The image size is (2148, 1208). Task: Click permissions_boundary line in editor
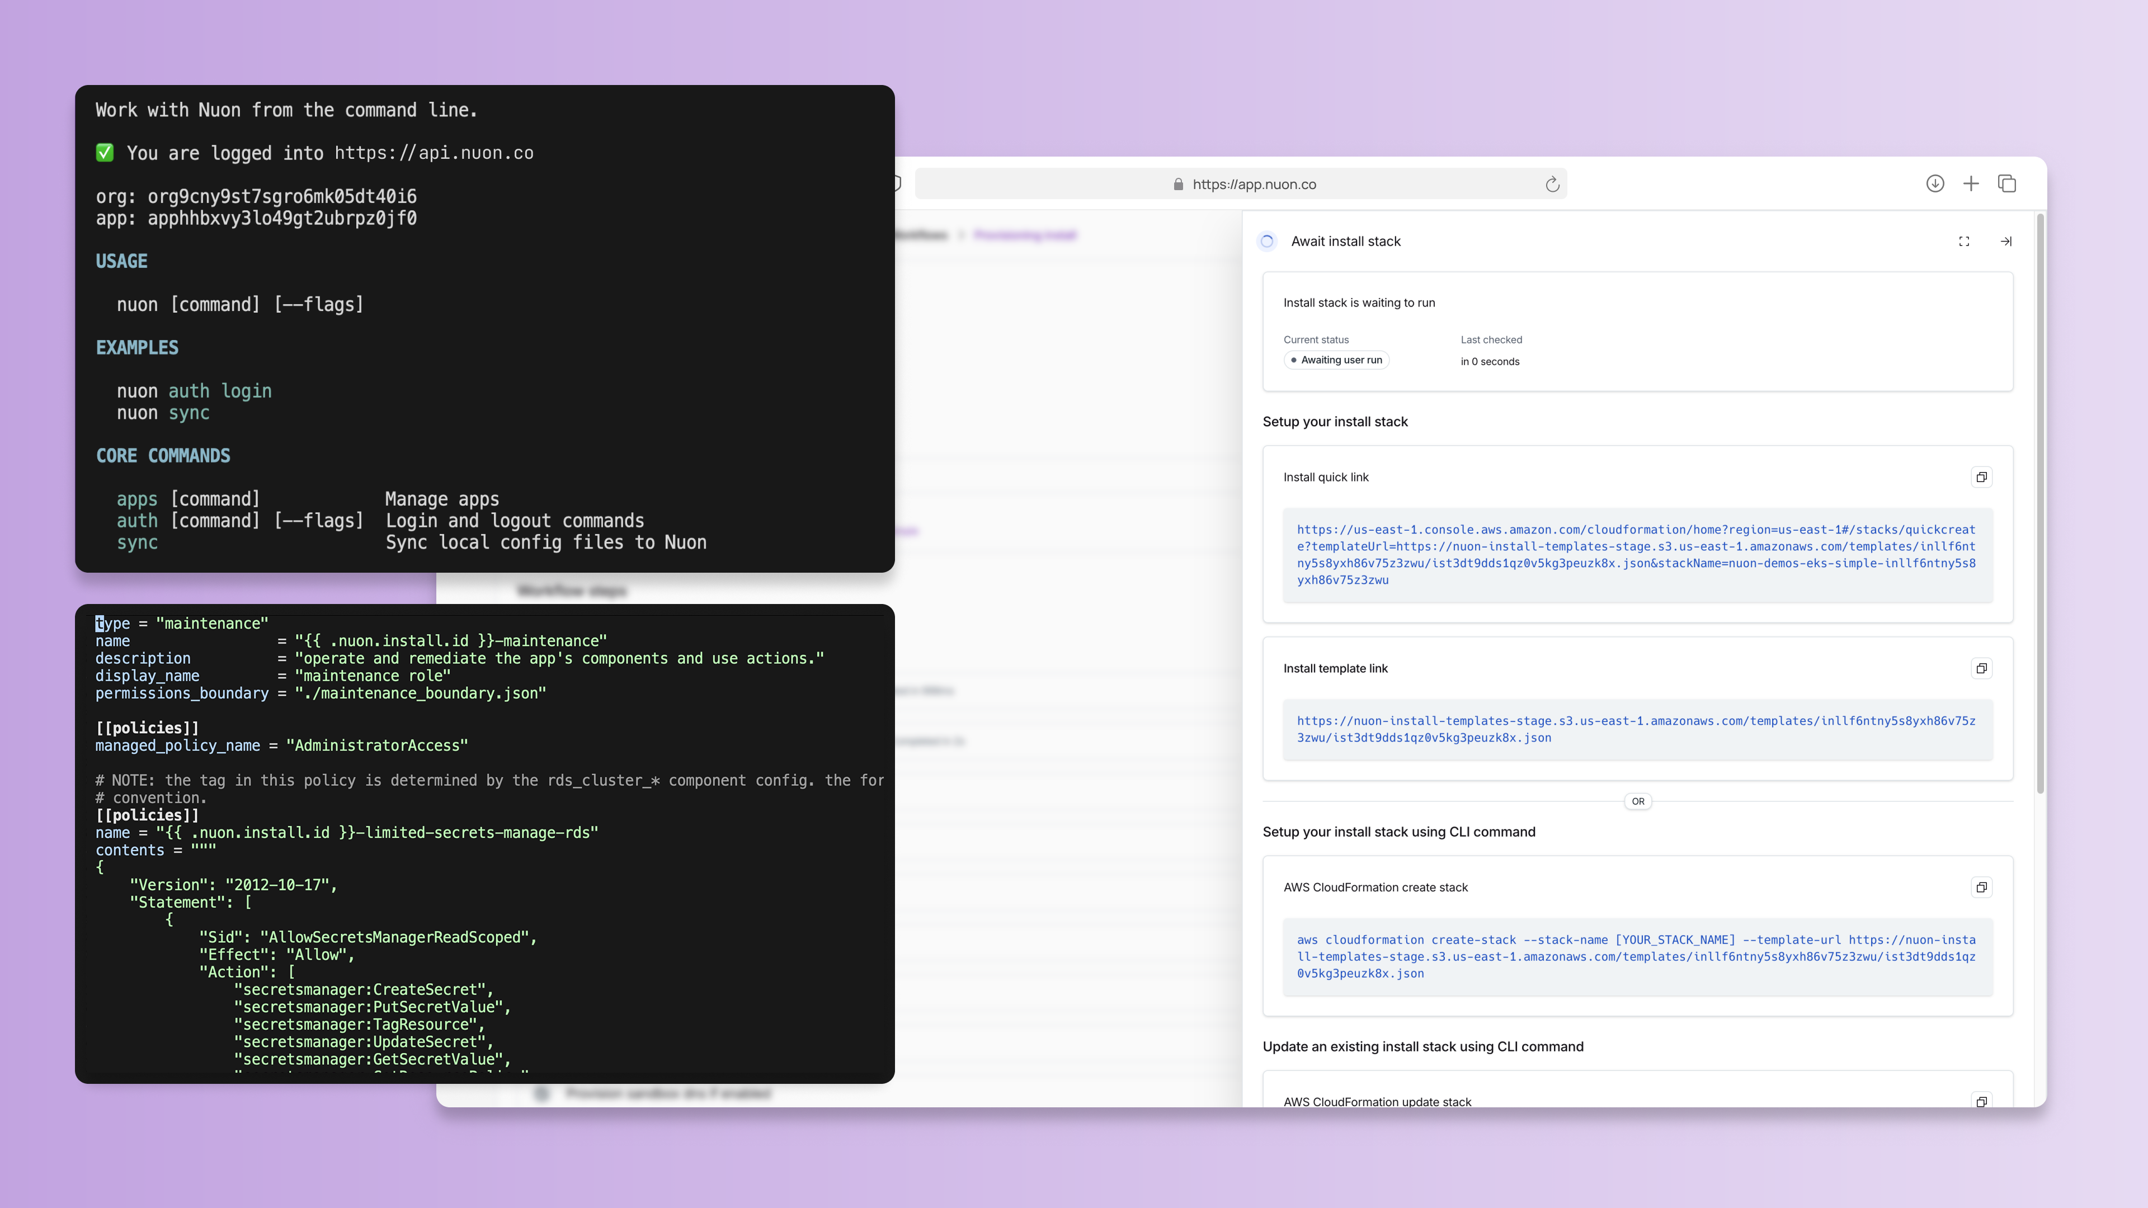pos(320,693)
